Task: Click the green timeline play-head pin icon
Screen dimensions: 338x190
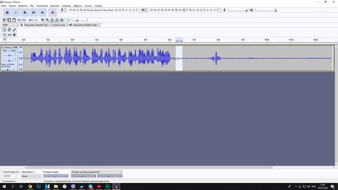Action: pyautogui.click(x=5, y=40)
